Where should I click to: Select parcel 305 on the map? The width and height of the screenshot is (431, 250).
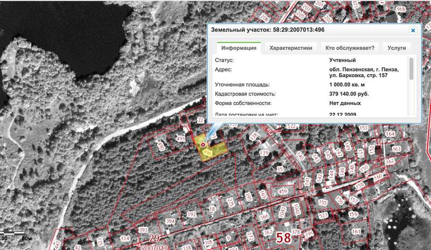click(208, 242)
